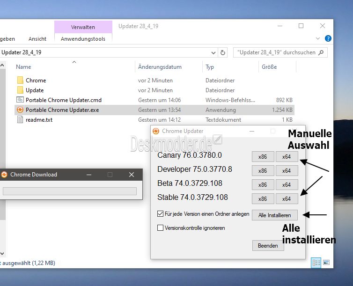Click the Portable Chrome Updater.exe file icon
Image resolution: width=353 pixels, height=286 pixels.
tap(20, 110)
